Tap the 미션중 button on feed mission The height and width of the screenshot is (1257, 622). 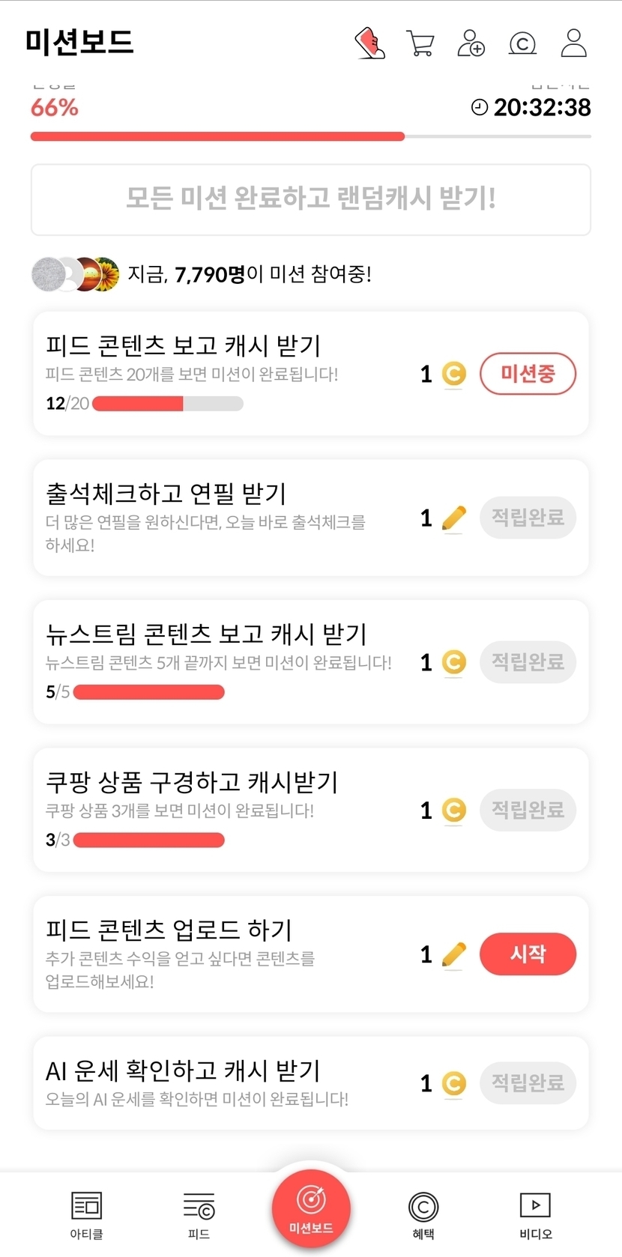[528, 373]
